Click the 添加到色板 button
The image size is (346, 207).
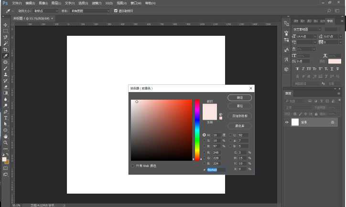[239, 116]
